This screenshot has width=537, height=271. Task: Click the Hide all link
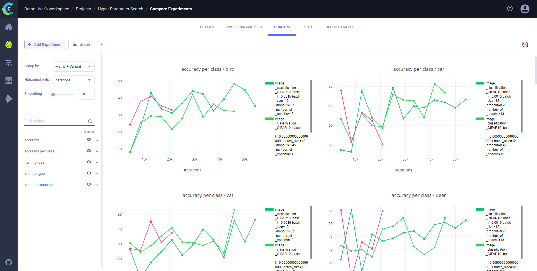click(89, 132)
